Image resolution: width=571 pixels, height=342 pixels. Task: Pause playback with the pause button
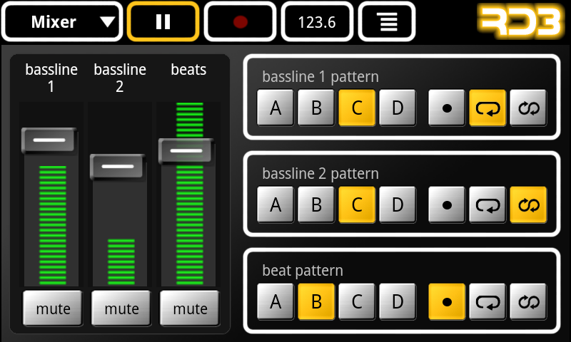click(163, 22)
